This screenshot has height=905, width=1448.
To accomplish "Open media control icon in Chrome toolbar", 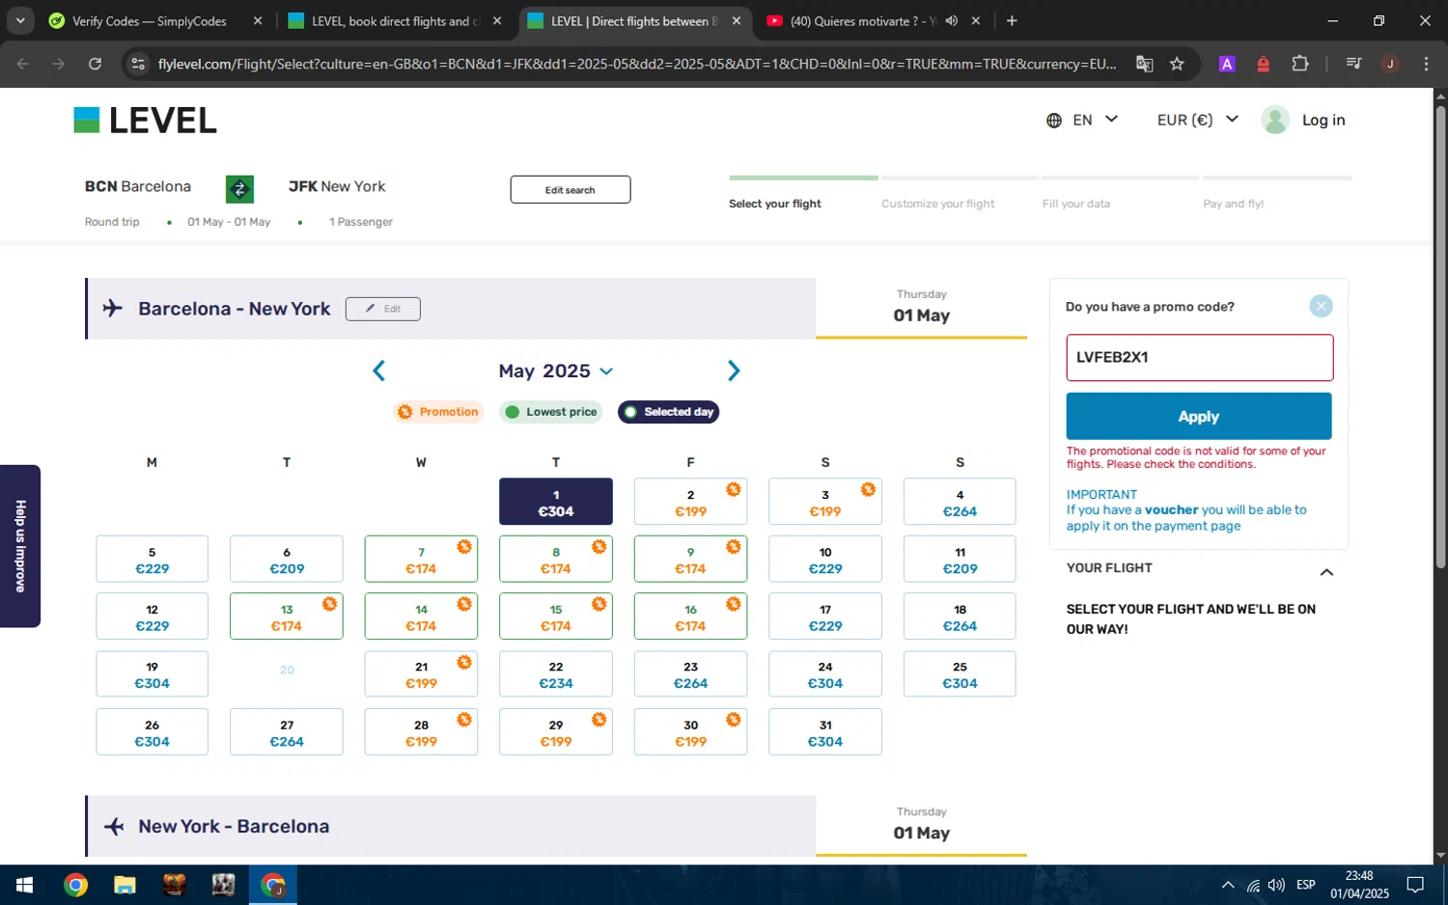I will (x=1353, y=64).
